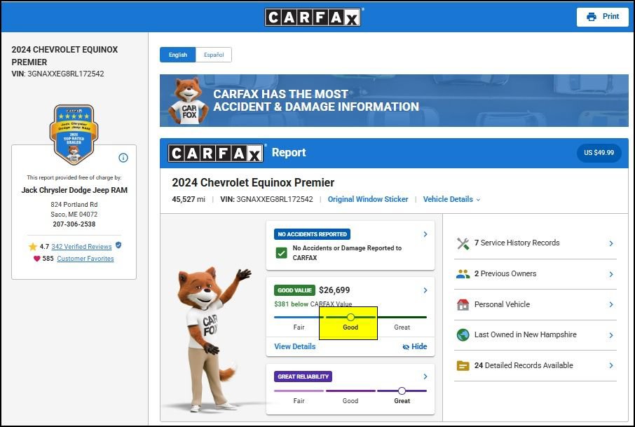Click the US $49.99 price button
The height and width of the screenshot is (427, 635).
[x=599, y=153]
